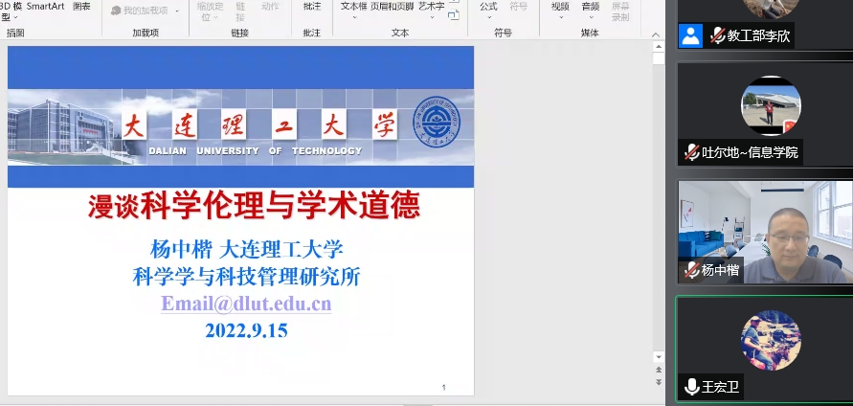
Task: Click participant name 吐尔地~信息学院
Action: click(x=751, y=152)
